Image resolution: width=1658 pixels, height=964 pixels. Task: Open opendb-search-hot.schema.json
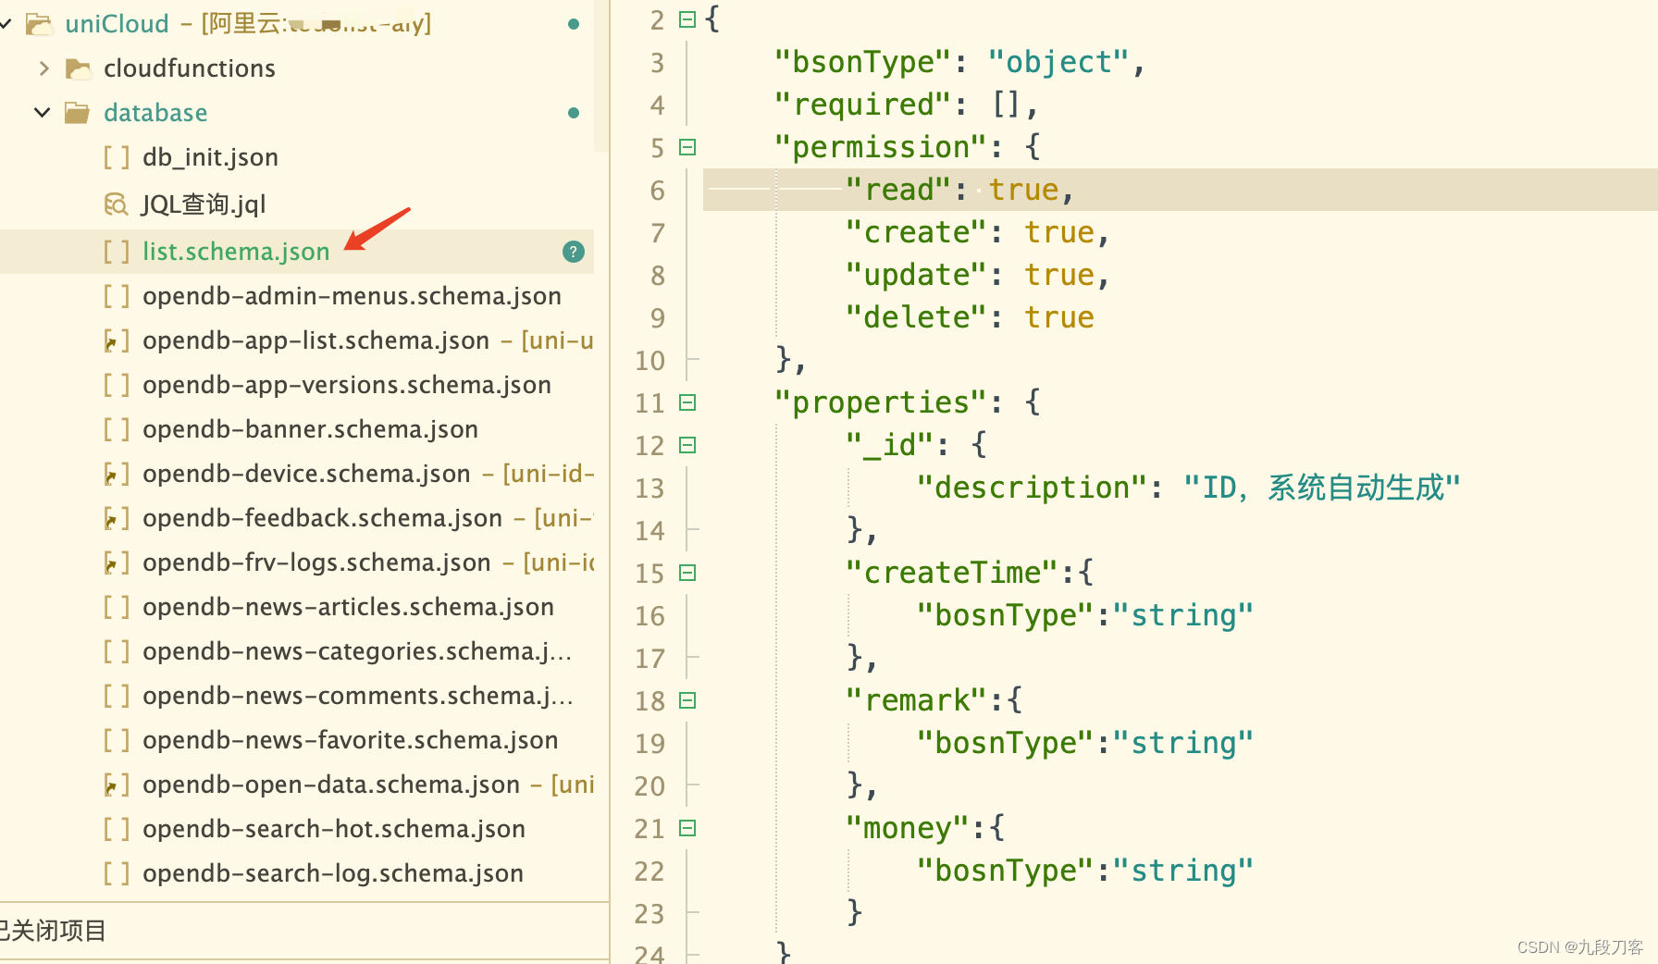334,829
